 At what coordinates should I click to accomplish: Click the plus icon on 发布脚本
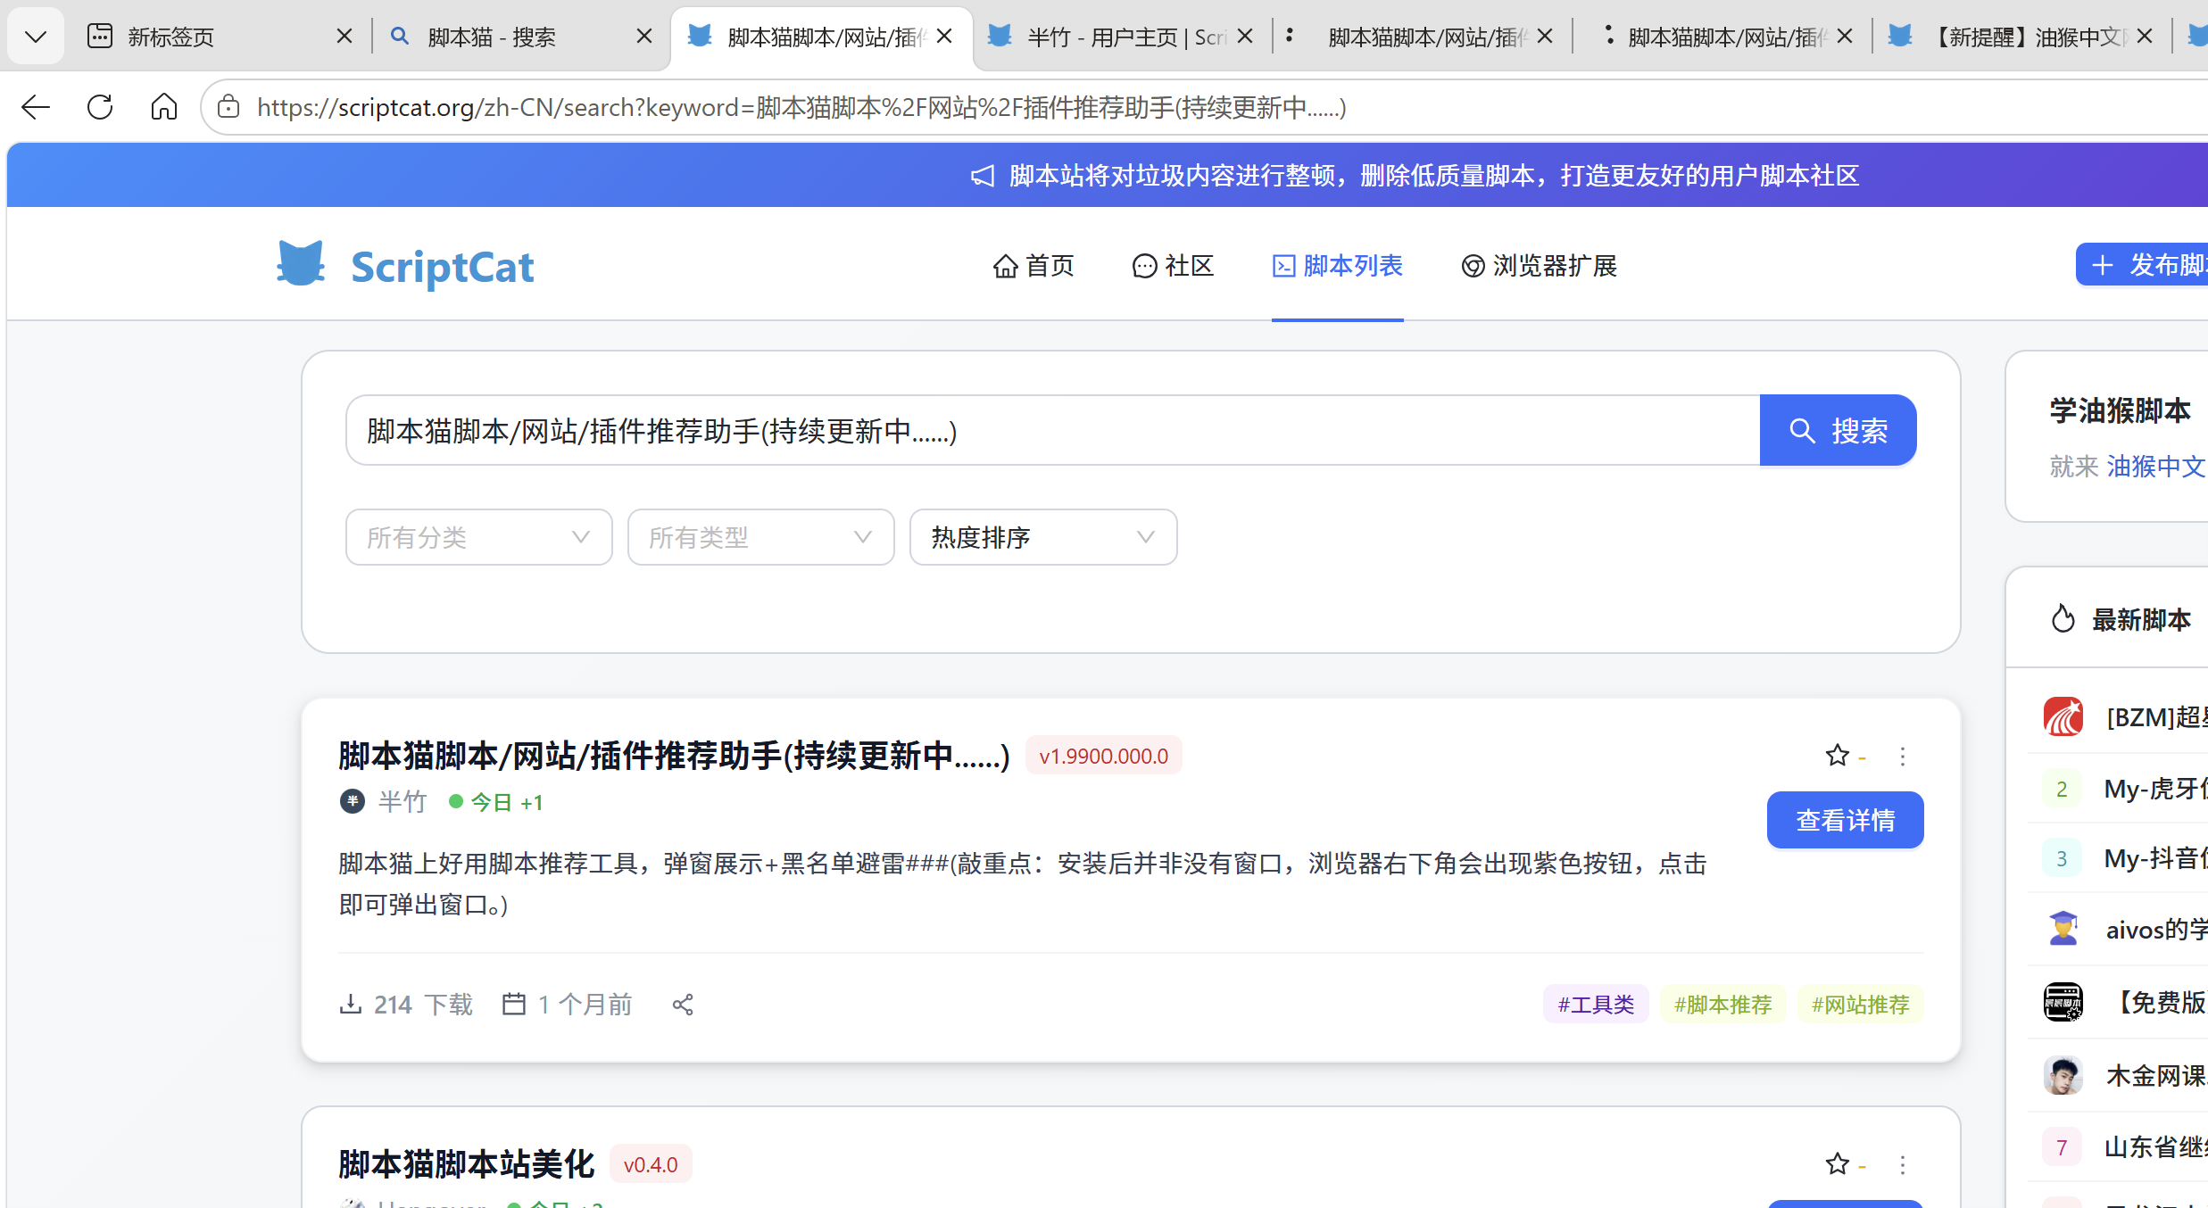(x=2103, y=265)
